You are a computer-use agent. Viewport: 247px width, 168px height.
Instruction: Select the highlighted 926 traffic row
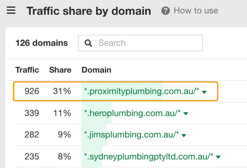click(x=32, y=91)
